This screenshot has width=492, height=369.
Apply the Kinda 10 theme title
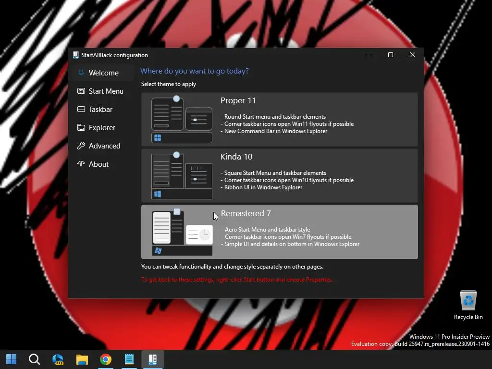(x=236, y=157)
